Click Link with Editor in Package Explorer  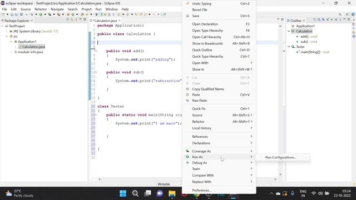[72, 20]
